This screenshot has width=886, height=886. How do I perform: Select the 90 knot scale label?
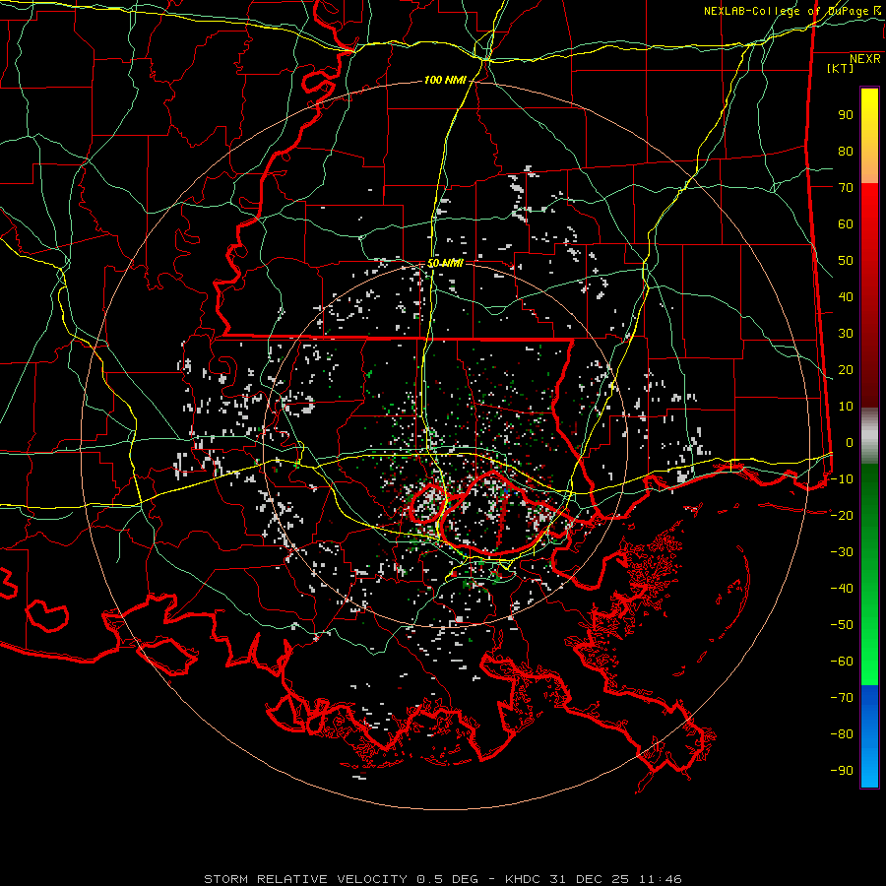point(846,115)
